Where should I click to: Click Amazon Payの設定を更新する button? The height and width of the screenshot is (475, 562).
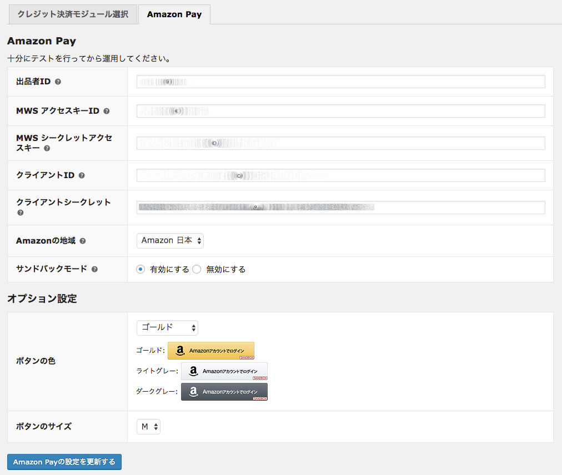64,462
